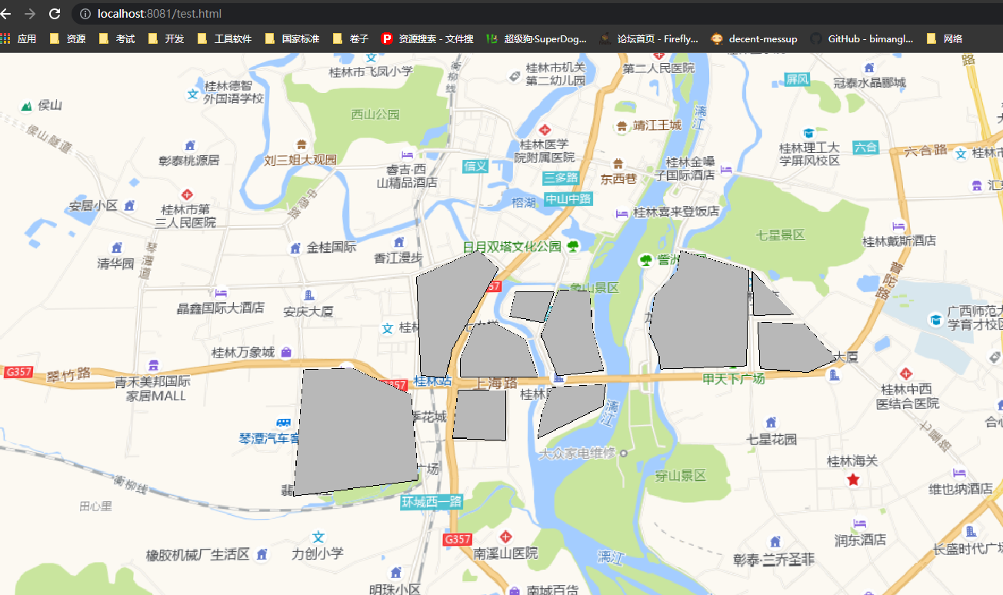Expand the 工具软件 bookmarks folder
This screenshot has height=595, width=1003.
coord(221,38)
